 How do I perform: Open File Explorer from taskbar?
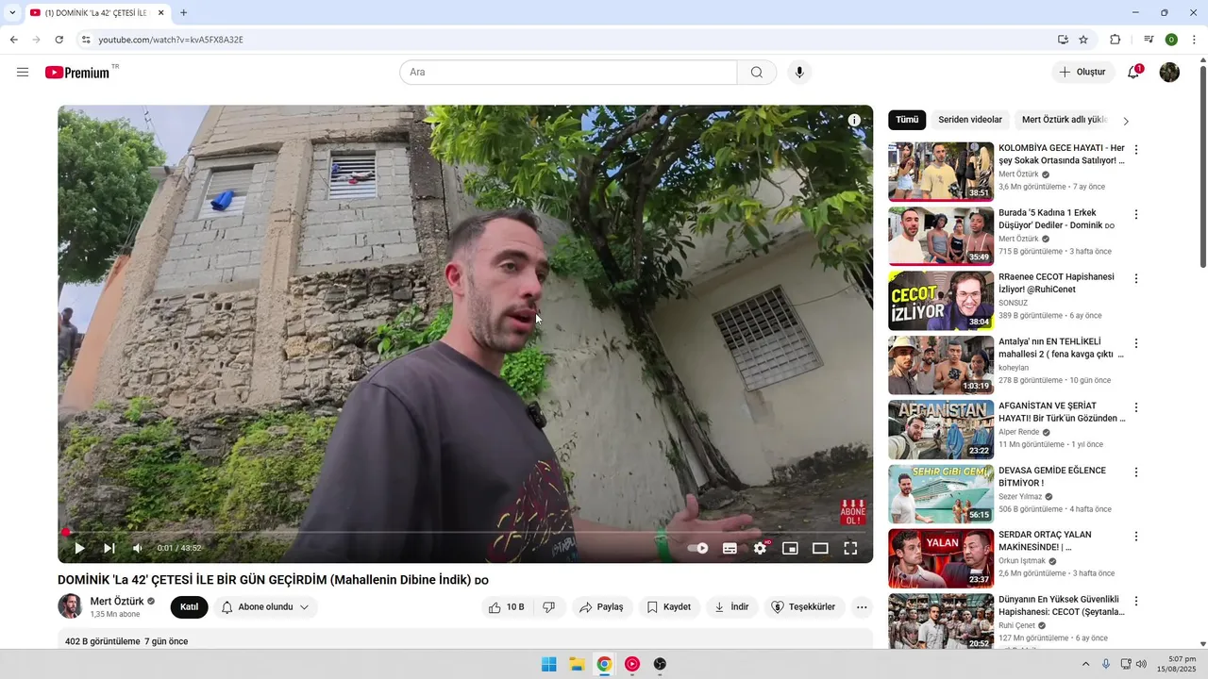click(577, 664)
